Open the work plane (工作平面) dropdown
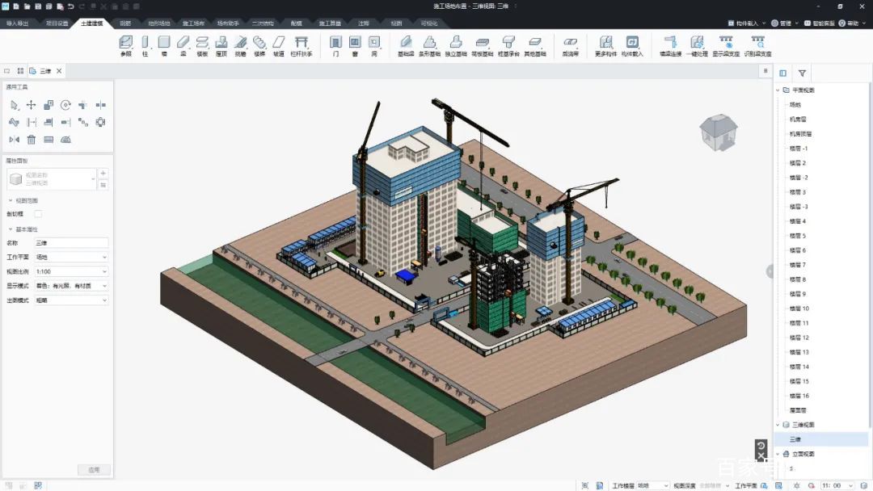Viewport: 873px width, 491px height. coord(71,257)
